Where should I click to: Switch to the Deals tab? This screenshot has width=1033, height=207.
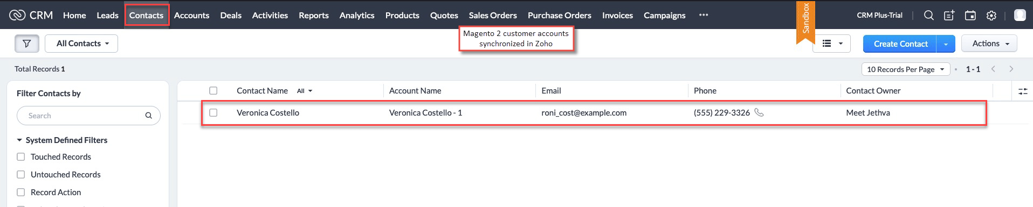pyautogui.click(x=231, y=15)
